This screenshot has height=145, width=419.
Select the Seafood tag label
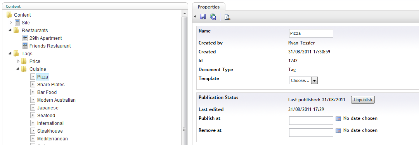point(46,115)
